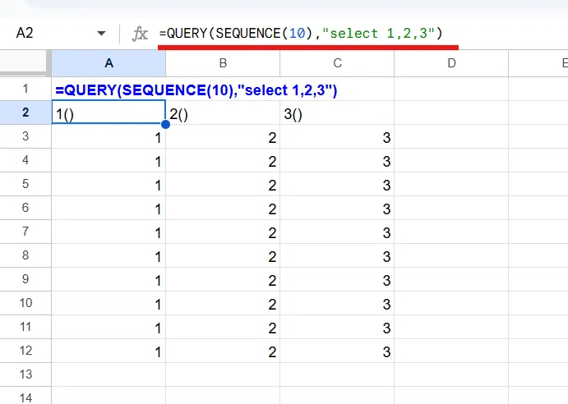Click cell B11 with value 2

pos(223,327)
